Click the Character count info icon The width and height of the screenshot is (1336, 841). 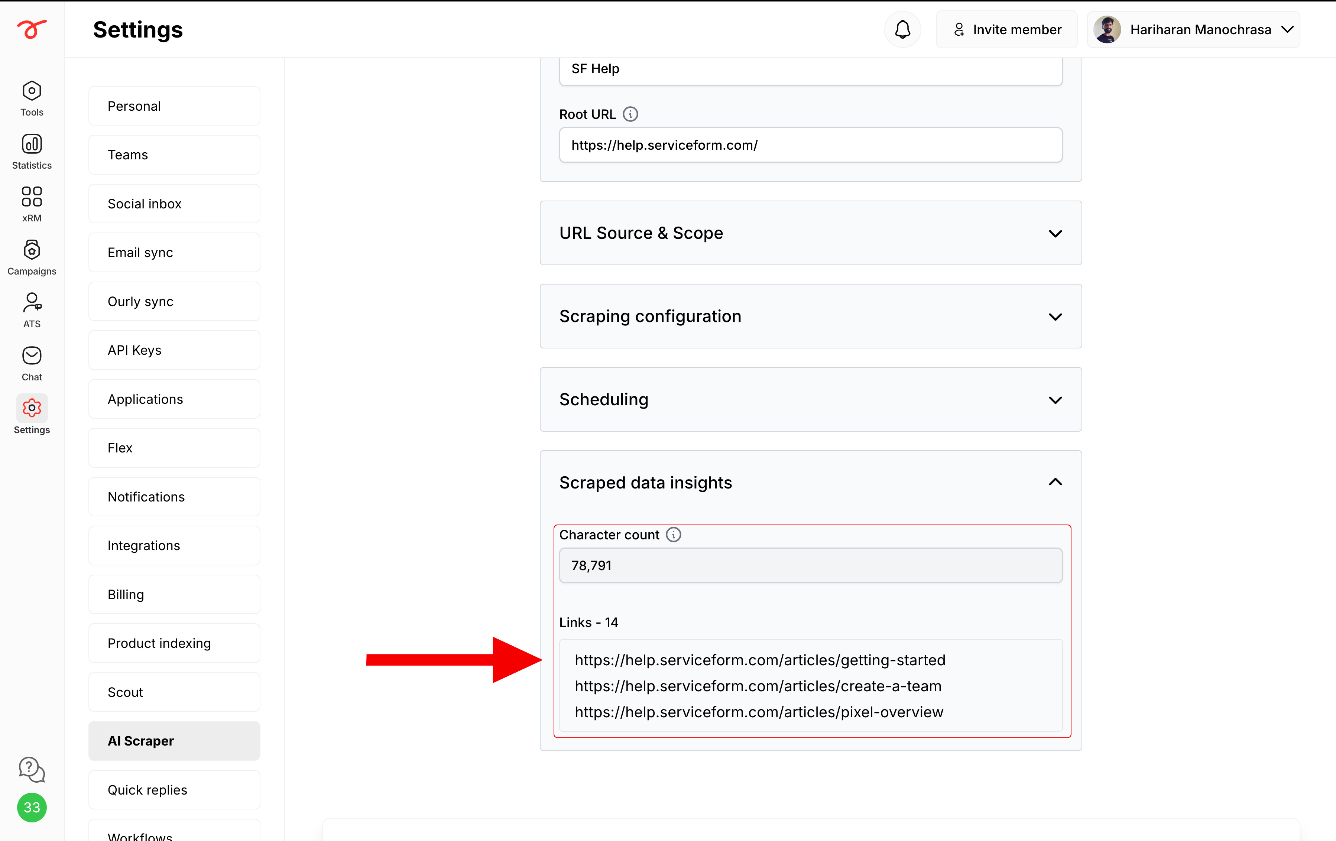point(674,535)
